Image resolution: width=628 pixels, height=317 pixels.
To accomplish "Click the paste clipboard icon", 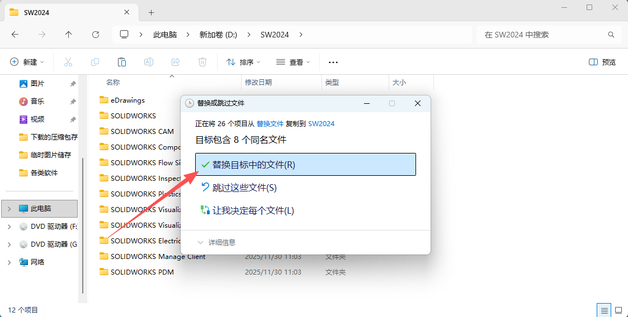I will (x=122, y=62).
